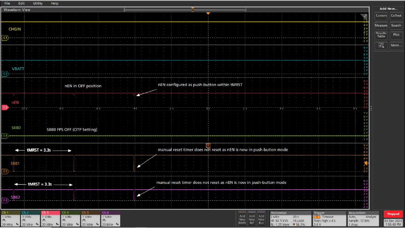Click the C3 nEN channel handle
This screenshot has width=405, height=228.
click(5, 107)
